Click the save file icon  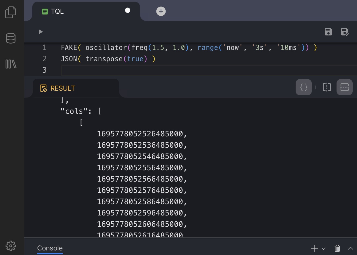[x=328, y=32]
